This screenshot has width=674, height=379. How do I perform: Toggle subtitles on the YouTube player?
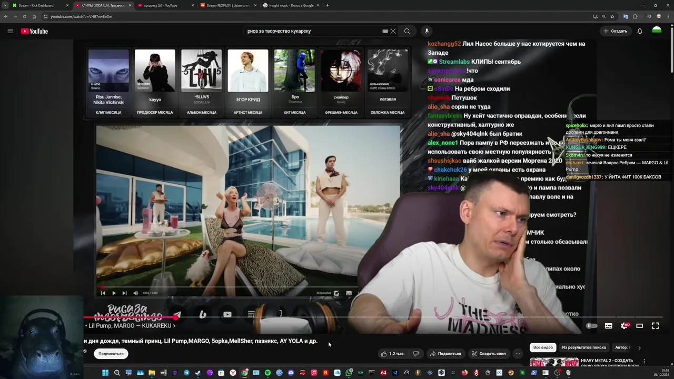(x=608, y=326)
